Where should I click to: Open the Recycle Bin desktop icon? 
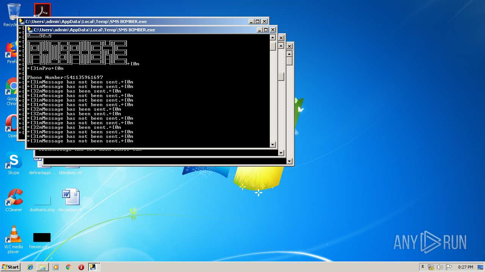[14, 14]
